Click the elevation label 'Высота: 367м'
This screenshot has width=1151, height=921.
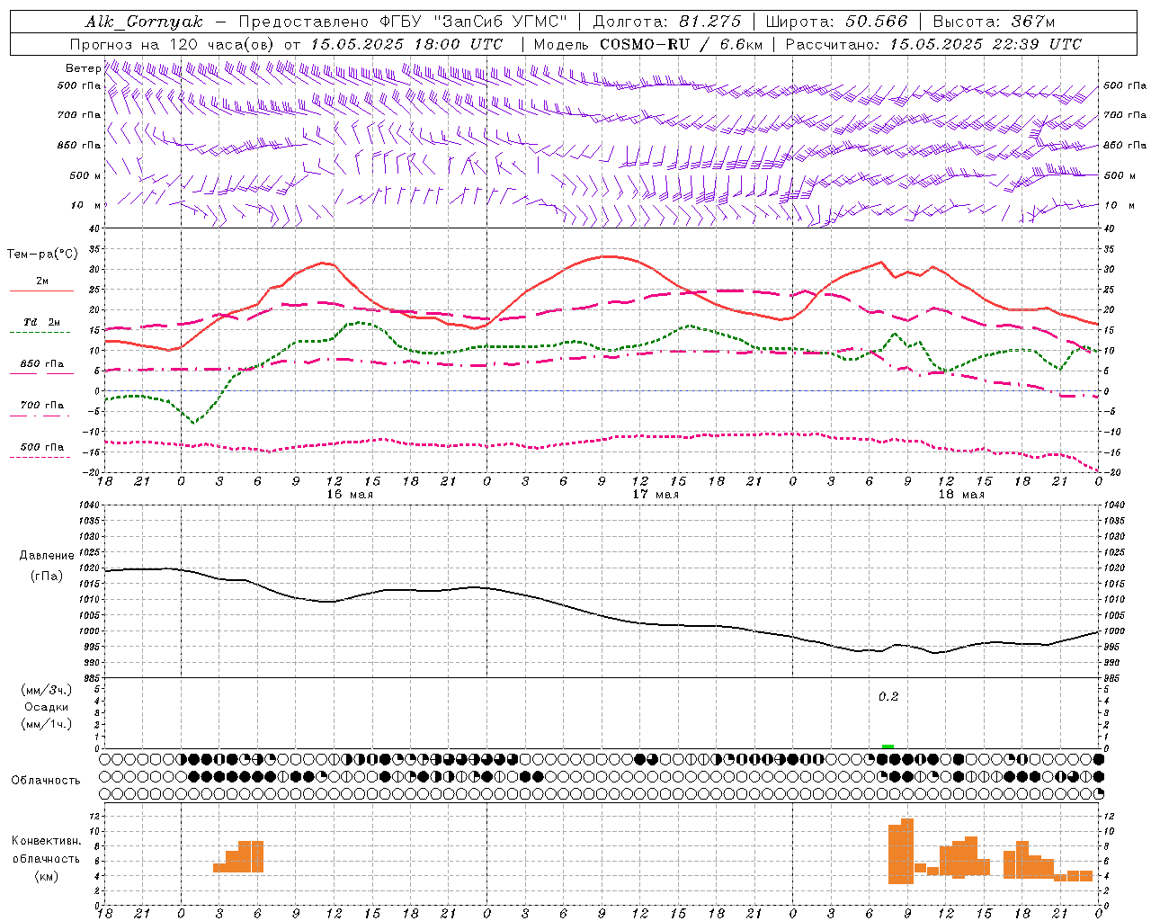pos(994,22)
